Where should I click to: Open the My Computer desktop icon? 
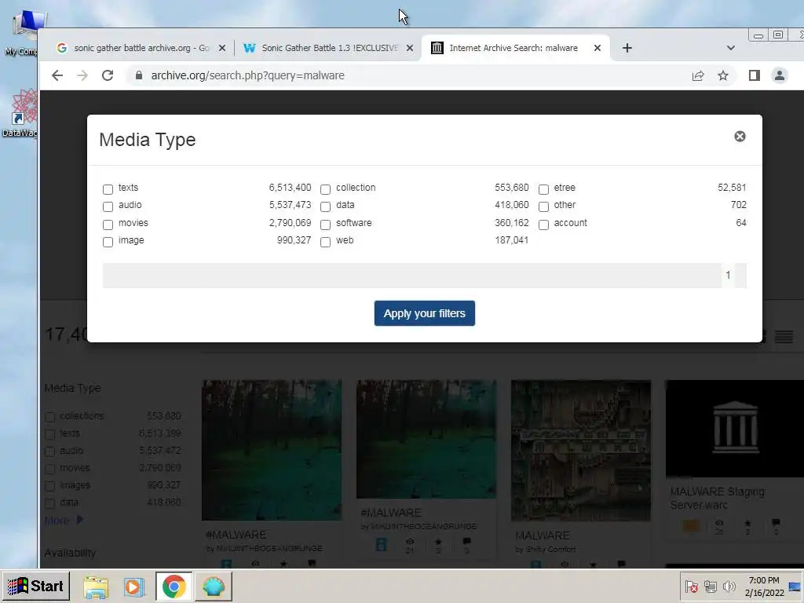point(20,33)
